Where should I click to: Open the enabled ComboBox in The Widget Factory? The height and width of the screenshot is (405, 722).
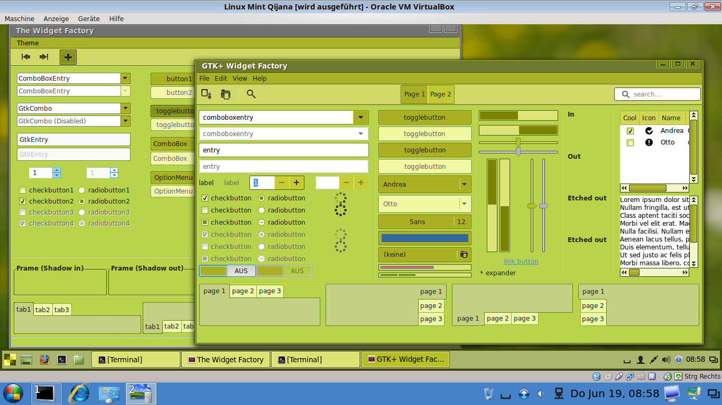[x=172, y=143]
